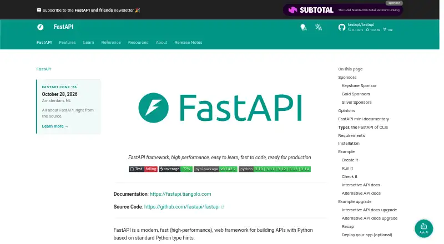Open the Release Notes tab
Screen dimensions: 444x244
[x=188, y=43]
